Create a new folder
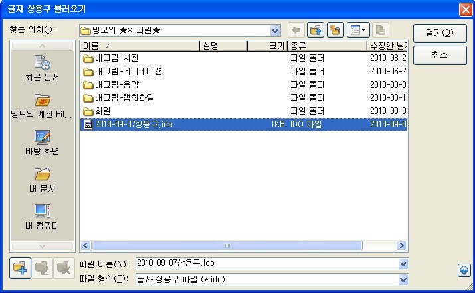The image size is (475, 293). pos(335,30)
